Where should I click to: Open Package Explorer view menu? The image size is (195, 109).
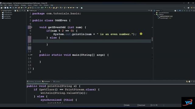pyautogui.click(x=20, y=11)
